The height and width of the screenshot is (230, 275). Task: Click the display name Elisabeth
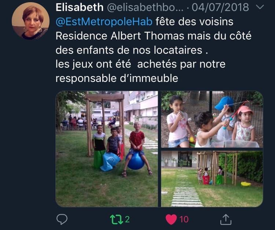80,7
